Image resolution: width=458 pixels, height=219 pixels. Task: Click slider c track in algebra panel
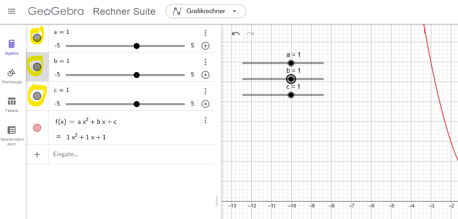tap(100, 104)
